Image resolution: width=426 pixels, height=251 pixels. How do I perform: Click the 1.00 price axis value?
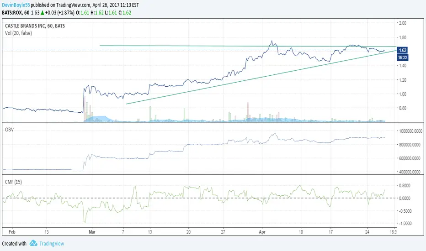[402, 94]
